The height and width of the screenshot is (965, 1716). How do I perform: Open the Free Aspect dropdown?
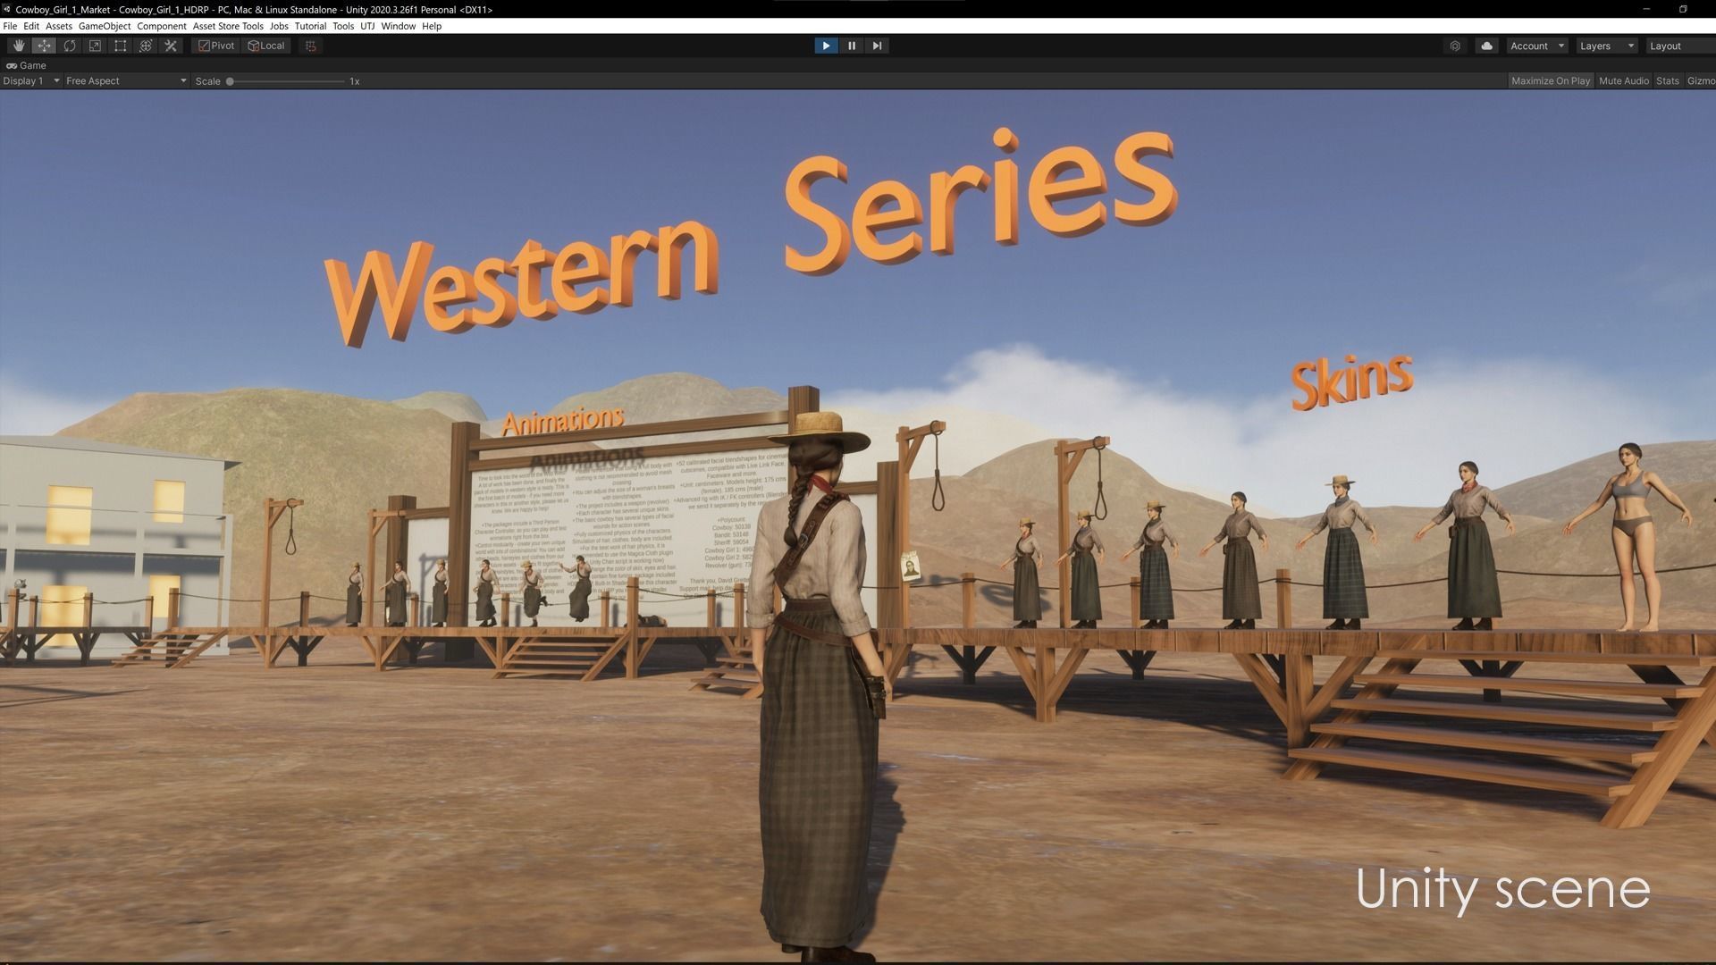(x=126, y=80)
